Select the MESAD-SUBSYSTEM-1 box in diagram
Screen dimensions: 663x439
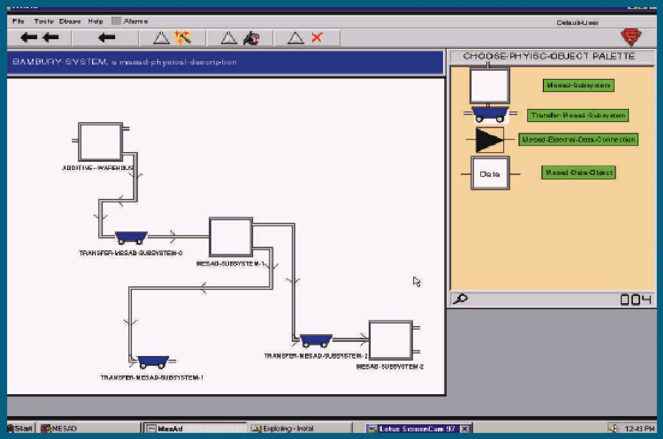point(231,237)
